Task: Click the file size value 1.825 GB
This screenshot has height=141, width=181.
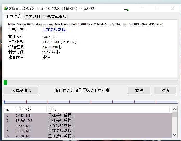Action: (x=49, y=37)
